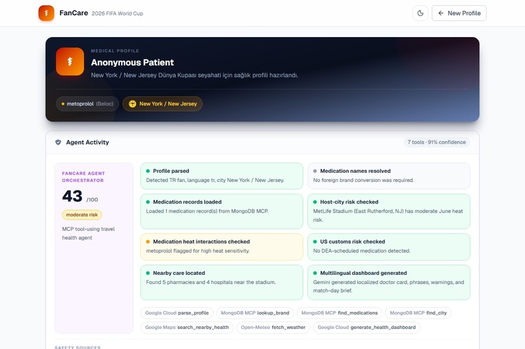Toggle dark mode with the moon icon
The height and width of the screenshot is (349, 525).
420,14
